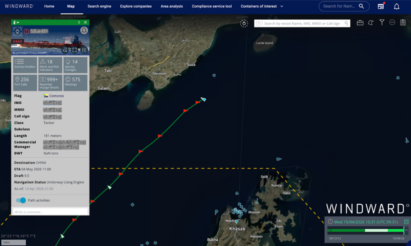Open the calendar in the timeline bar
This screenshot has width=411, height=246.
pyautogui.click(x=406, y=222)
